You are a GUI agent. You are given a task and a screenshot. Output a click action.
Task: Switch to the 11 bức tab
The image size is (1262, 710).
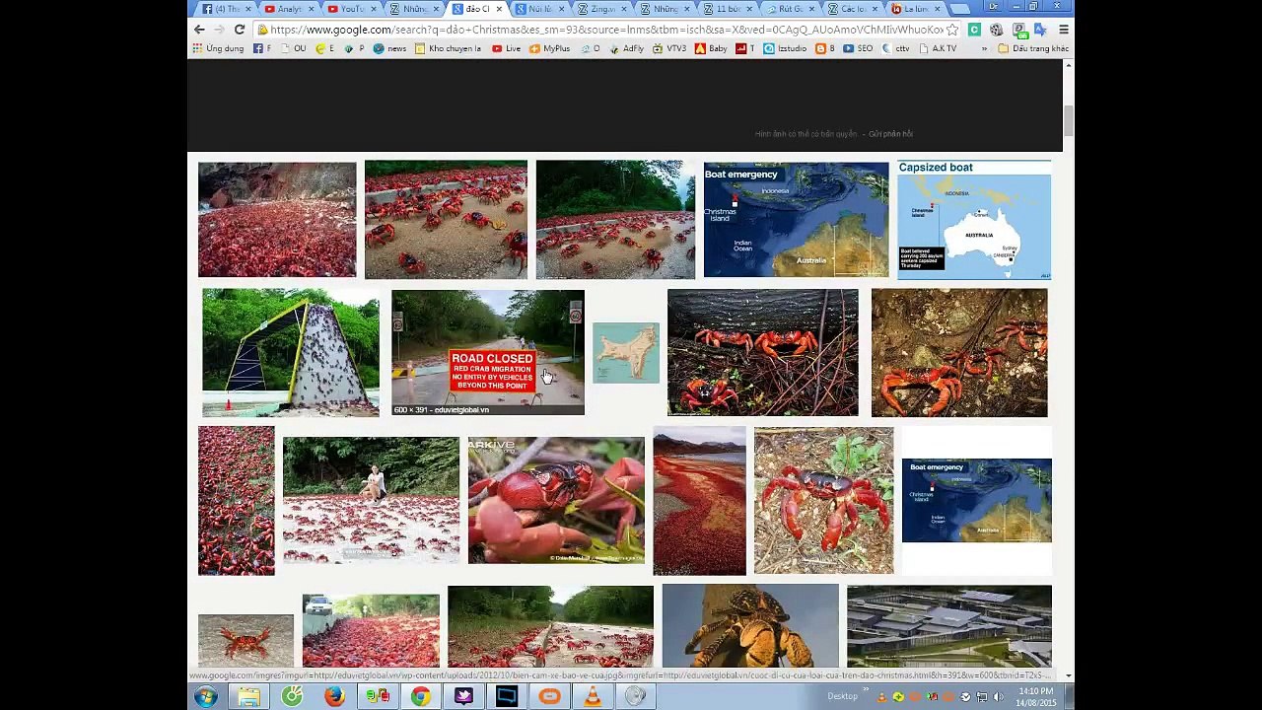[x=727, y=9]
